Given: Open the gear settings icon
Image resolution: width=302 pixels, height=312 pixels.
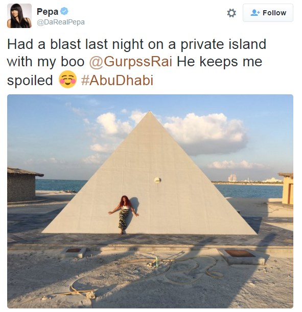Looking at the screenshot, I should (x=231, y=13).
